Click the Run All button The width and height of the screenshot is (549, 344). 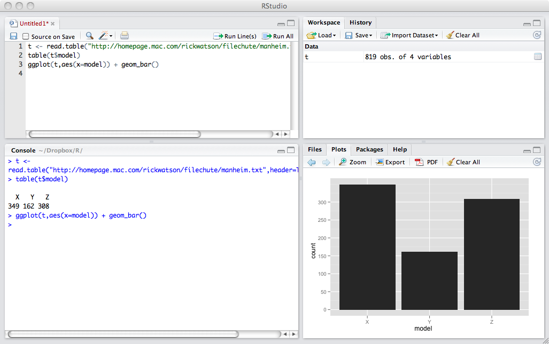click(x=278, y=36)
